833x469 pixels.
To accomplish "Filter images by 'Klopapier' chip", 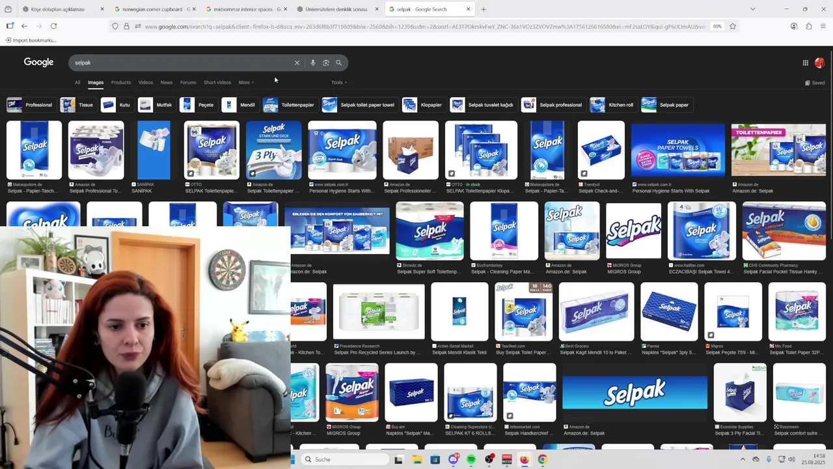I will [x=424, y=105].
